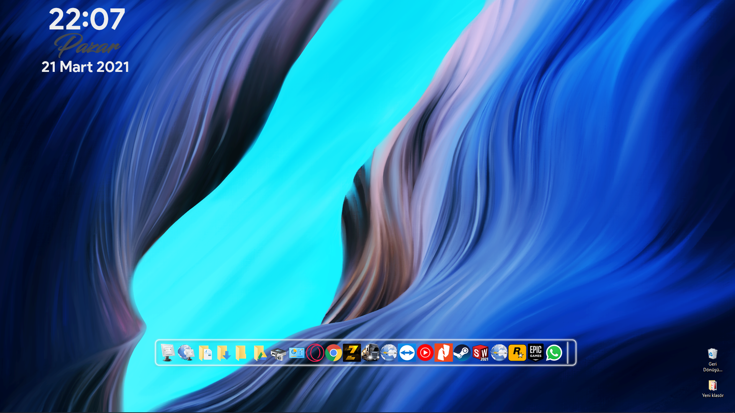Open YouTube Music from the dock
This screenshot has width=735, height=413.
(x=425, y=353)
